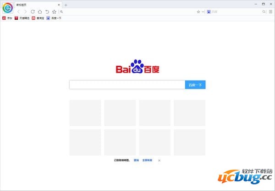Reload the page with the refresh icon

click(x=33, y=12)
